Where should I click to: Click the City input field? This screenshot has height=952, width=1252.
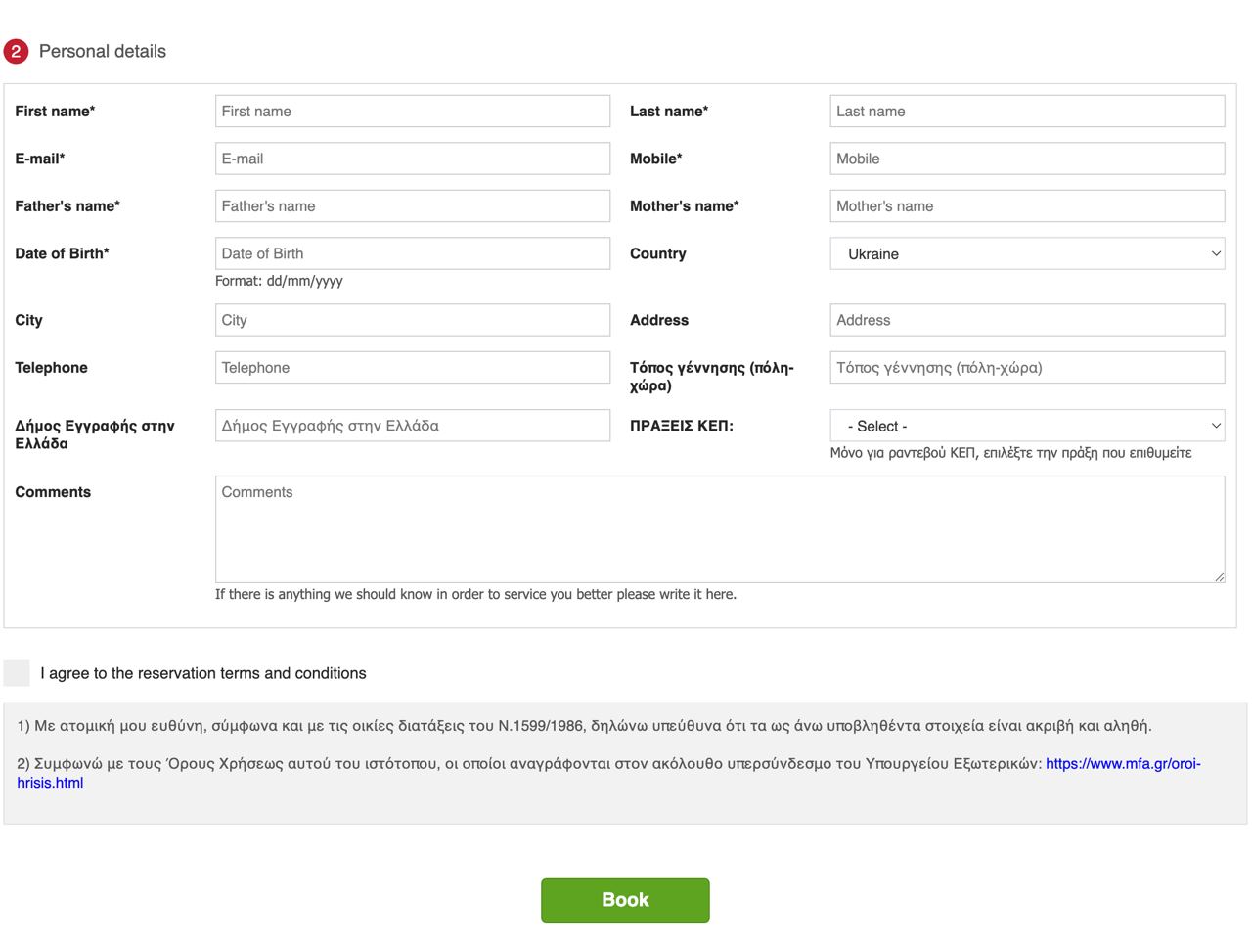pyautogui.click(x=412, y=320)
